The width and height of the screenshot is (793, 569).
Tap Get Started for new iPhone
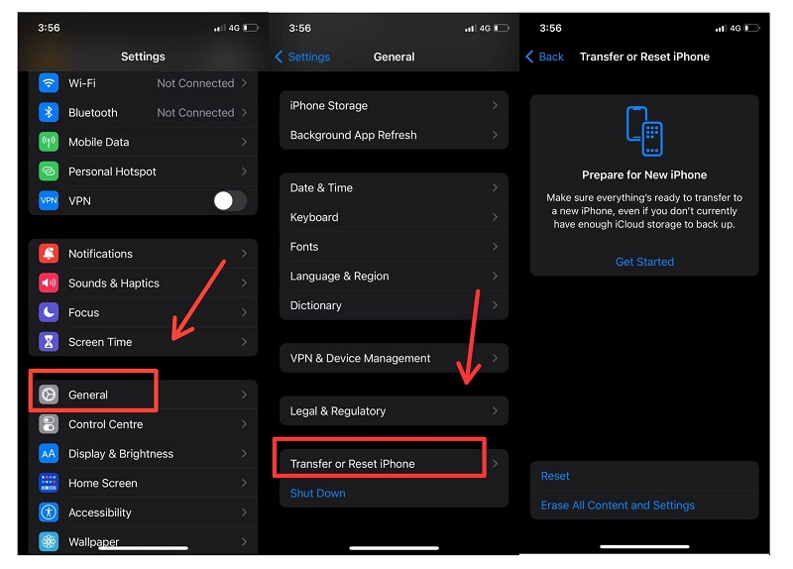click(x=644, y=262)
